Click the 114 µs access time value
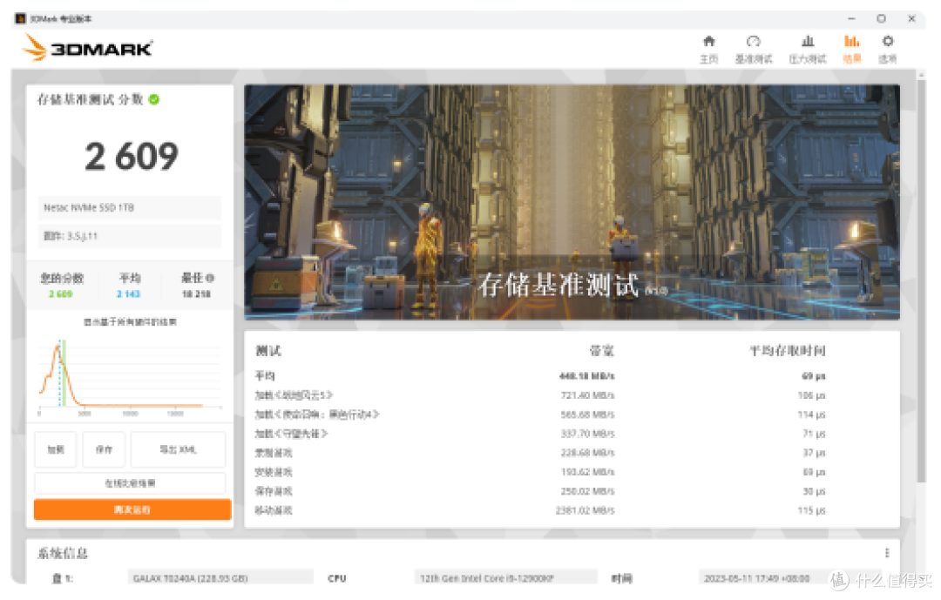 click(x=811, y=415)
